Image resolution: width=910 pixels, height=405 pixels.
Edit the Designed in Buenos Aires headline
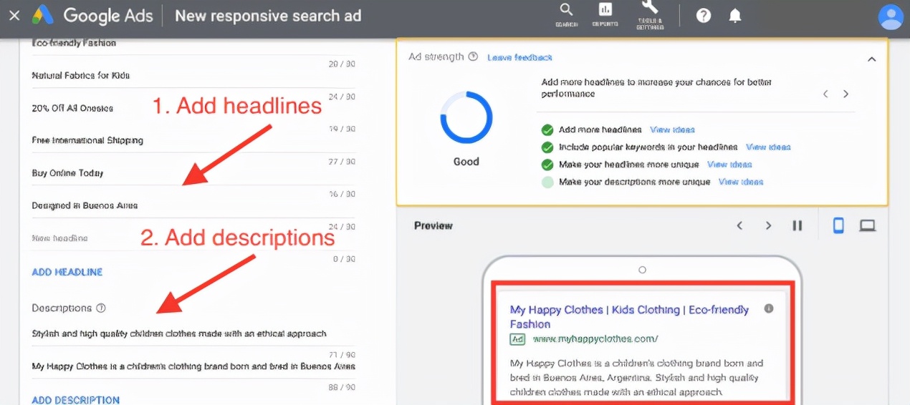(x=193, y=205)
